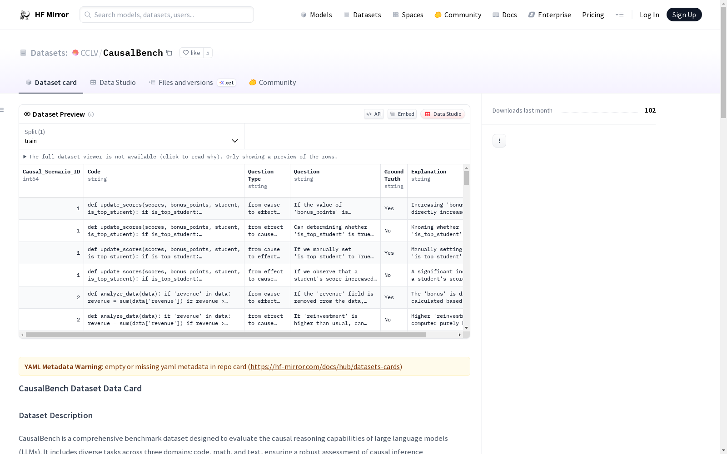Click the cell "Can determining whether 'is_top_student' is true…"

(x=335, y=231)
